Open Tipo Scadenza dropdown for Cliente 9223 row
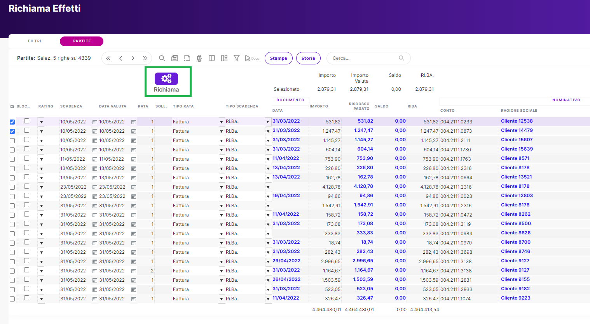The image size is (590, 324). [268, 299]
